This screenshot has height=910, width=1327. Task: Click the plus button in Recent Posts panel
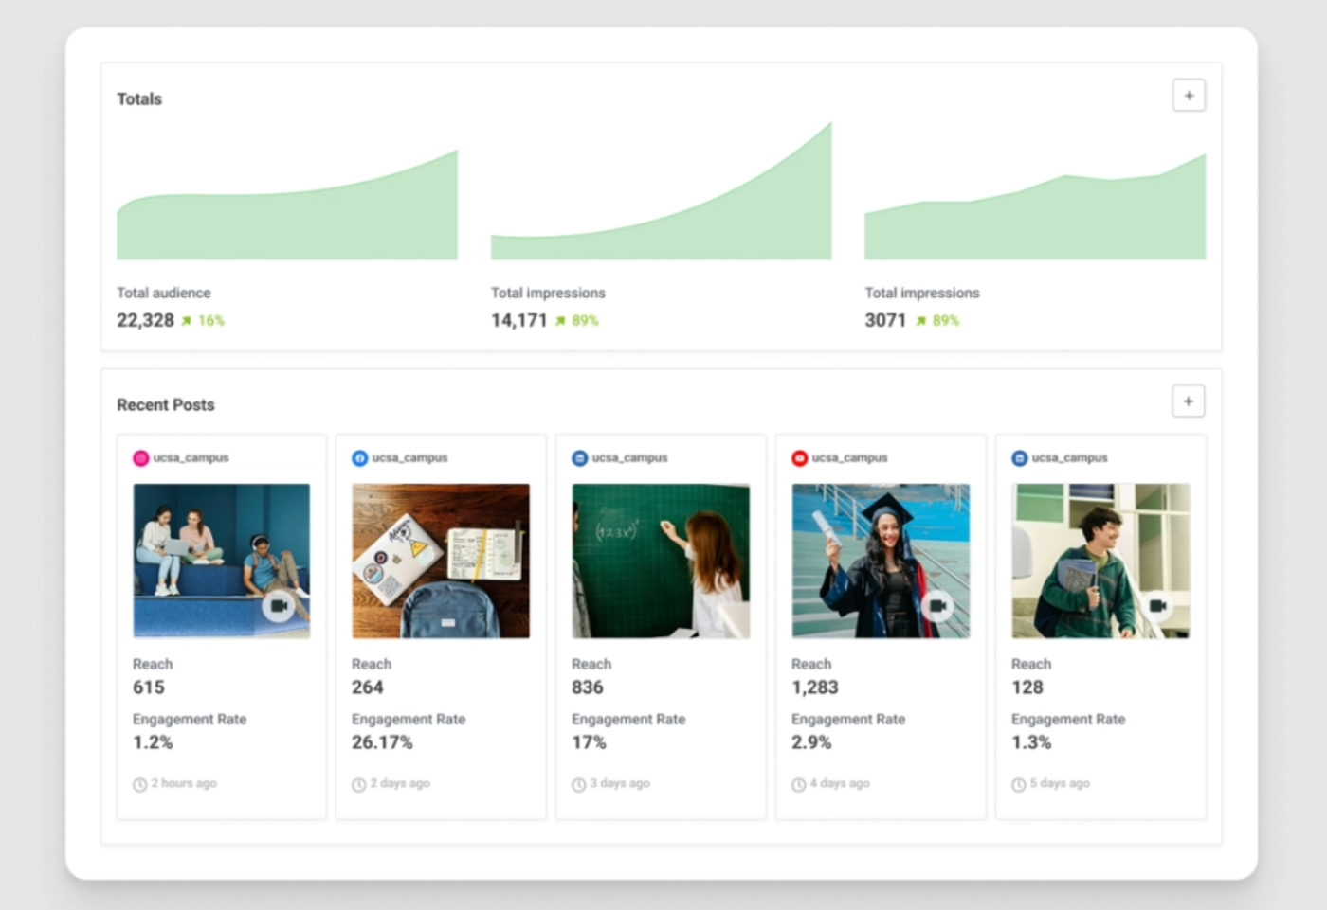click(x=1189, y=401)
